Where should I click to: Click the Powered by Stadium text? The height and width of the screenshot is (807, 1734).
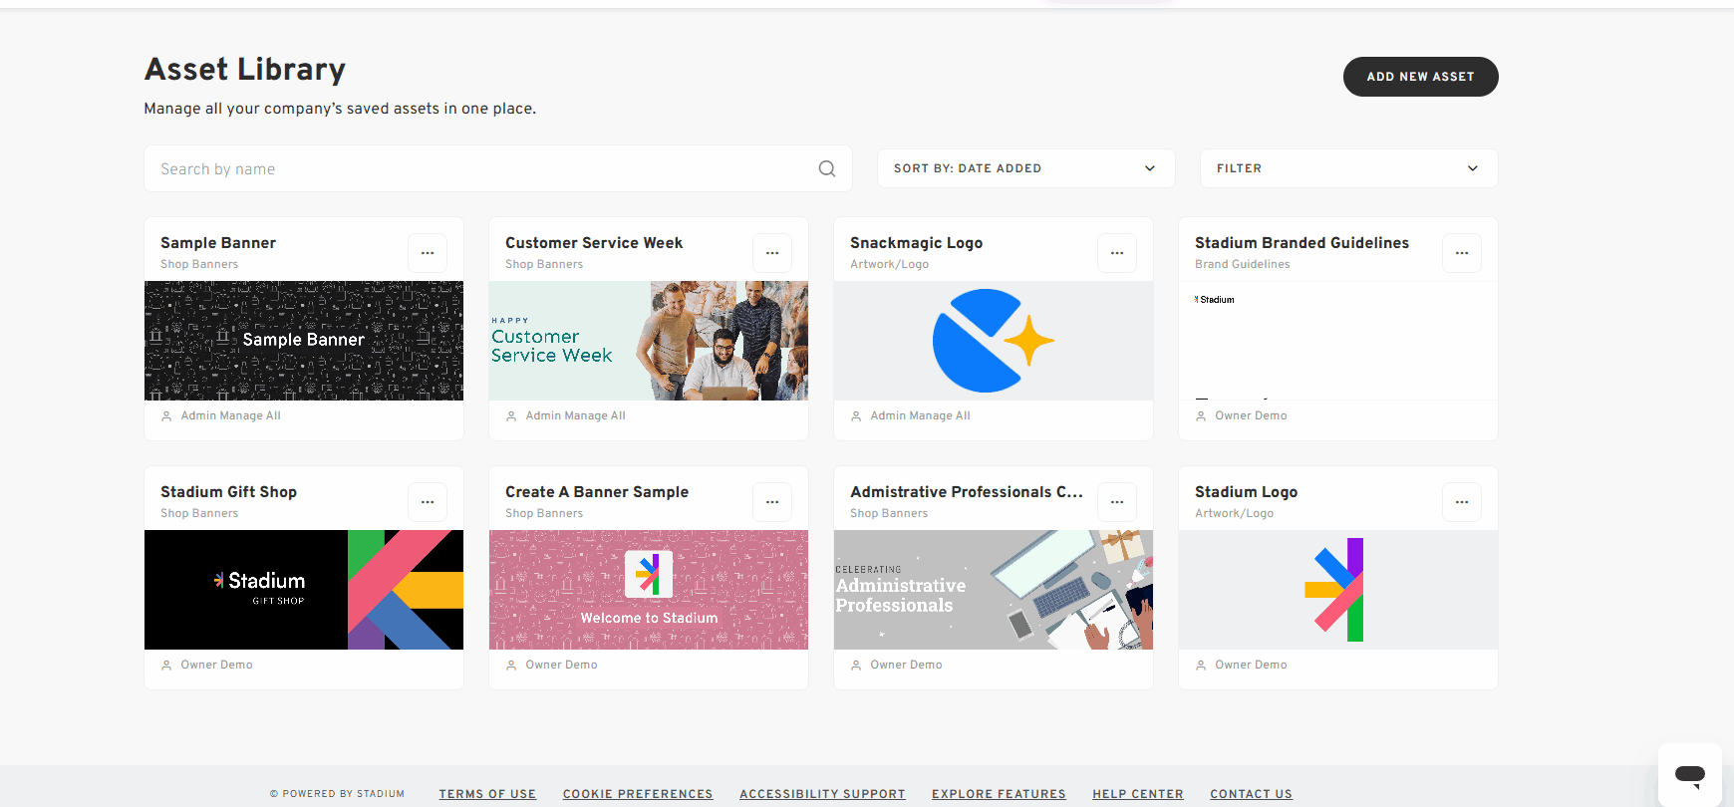click(x=337, y=794)
